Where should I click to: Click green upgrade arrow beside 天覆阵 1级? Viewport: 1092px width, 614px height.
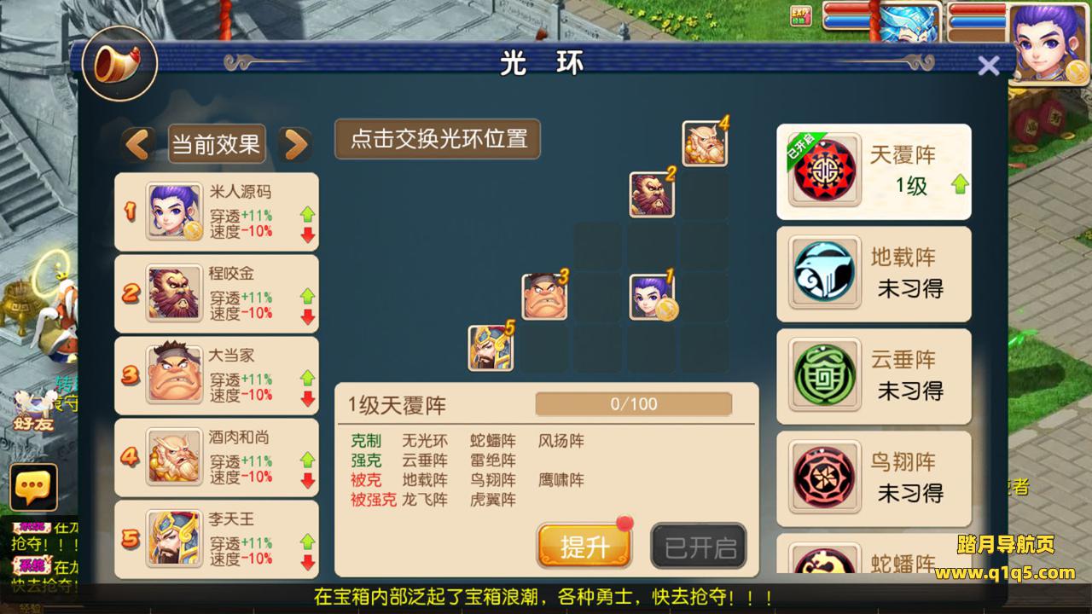click(961, 184)
